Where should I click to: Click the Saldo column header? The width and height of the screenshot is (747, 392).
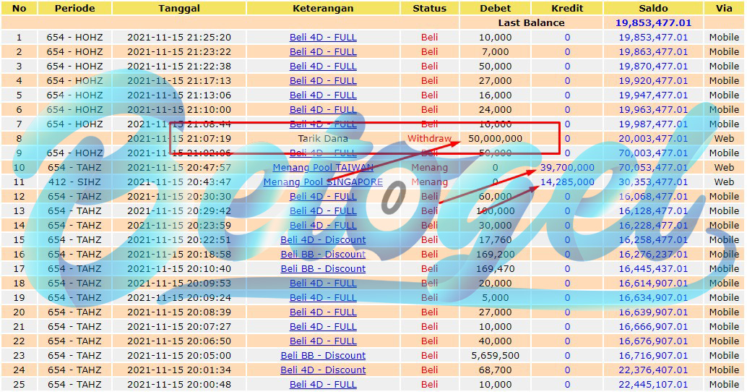653,8
